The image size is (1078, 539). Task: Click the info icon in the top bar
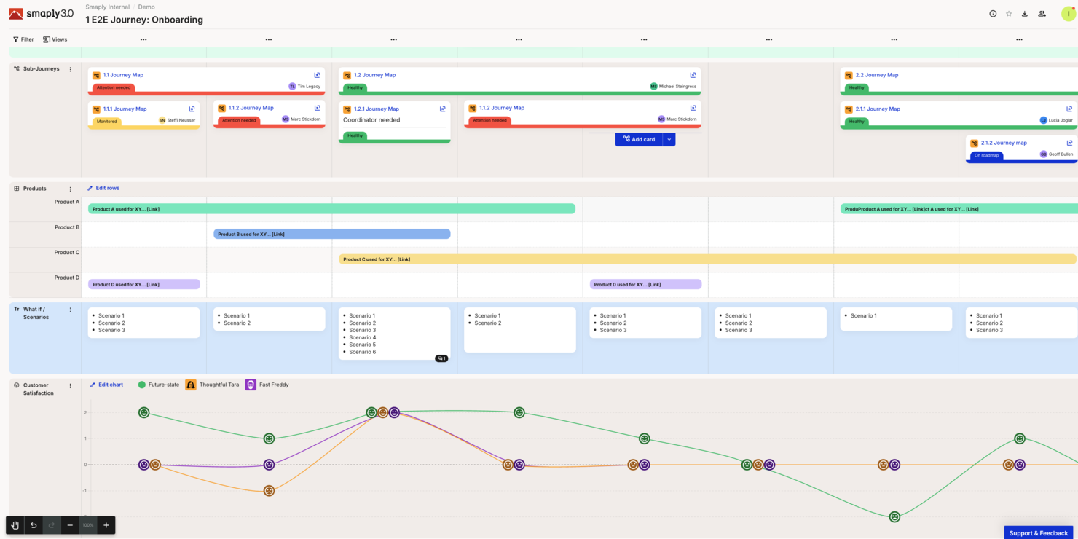[x=993, y=13]
